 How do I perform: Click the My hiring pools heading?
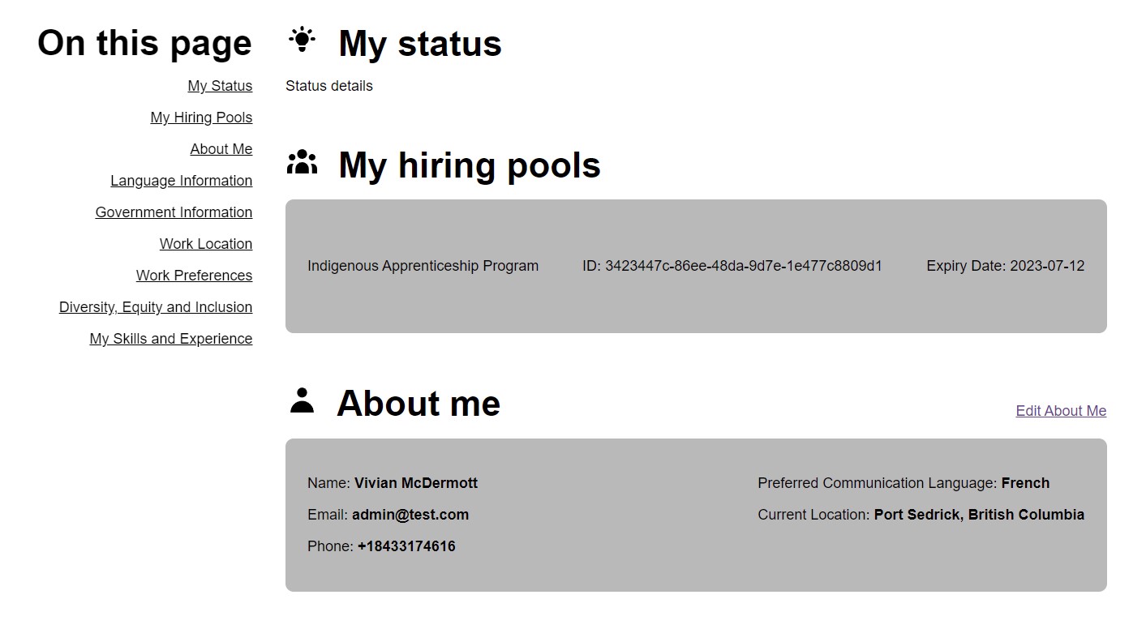470,165
